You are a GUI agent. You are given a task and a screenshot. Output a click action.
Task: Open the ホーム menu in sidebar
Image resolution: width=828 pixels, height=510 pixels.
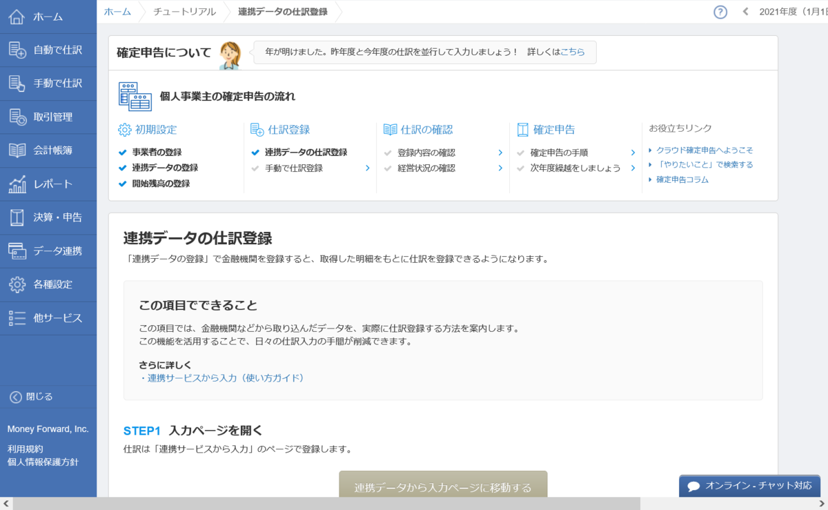[x=48, y=17]
